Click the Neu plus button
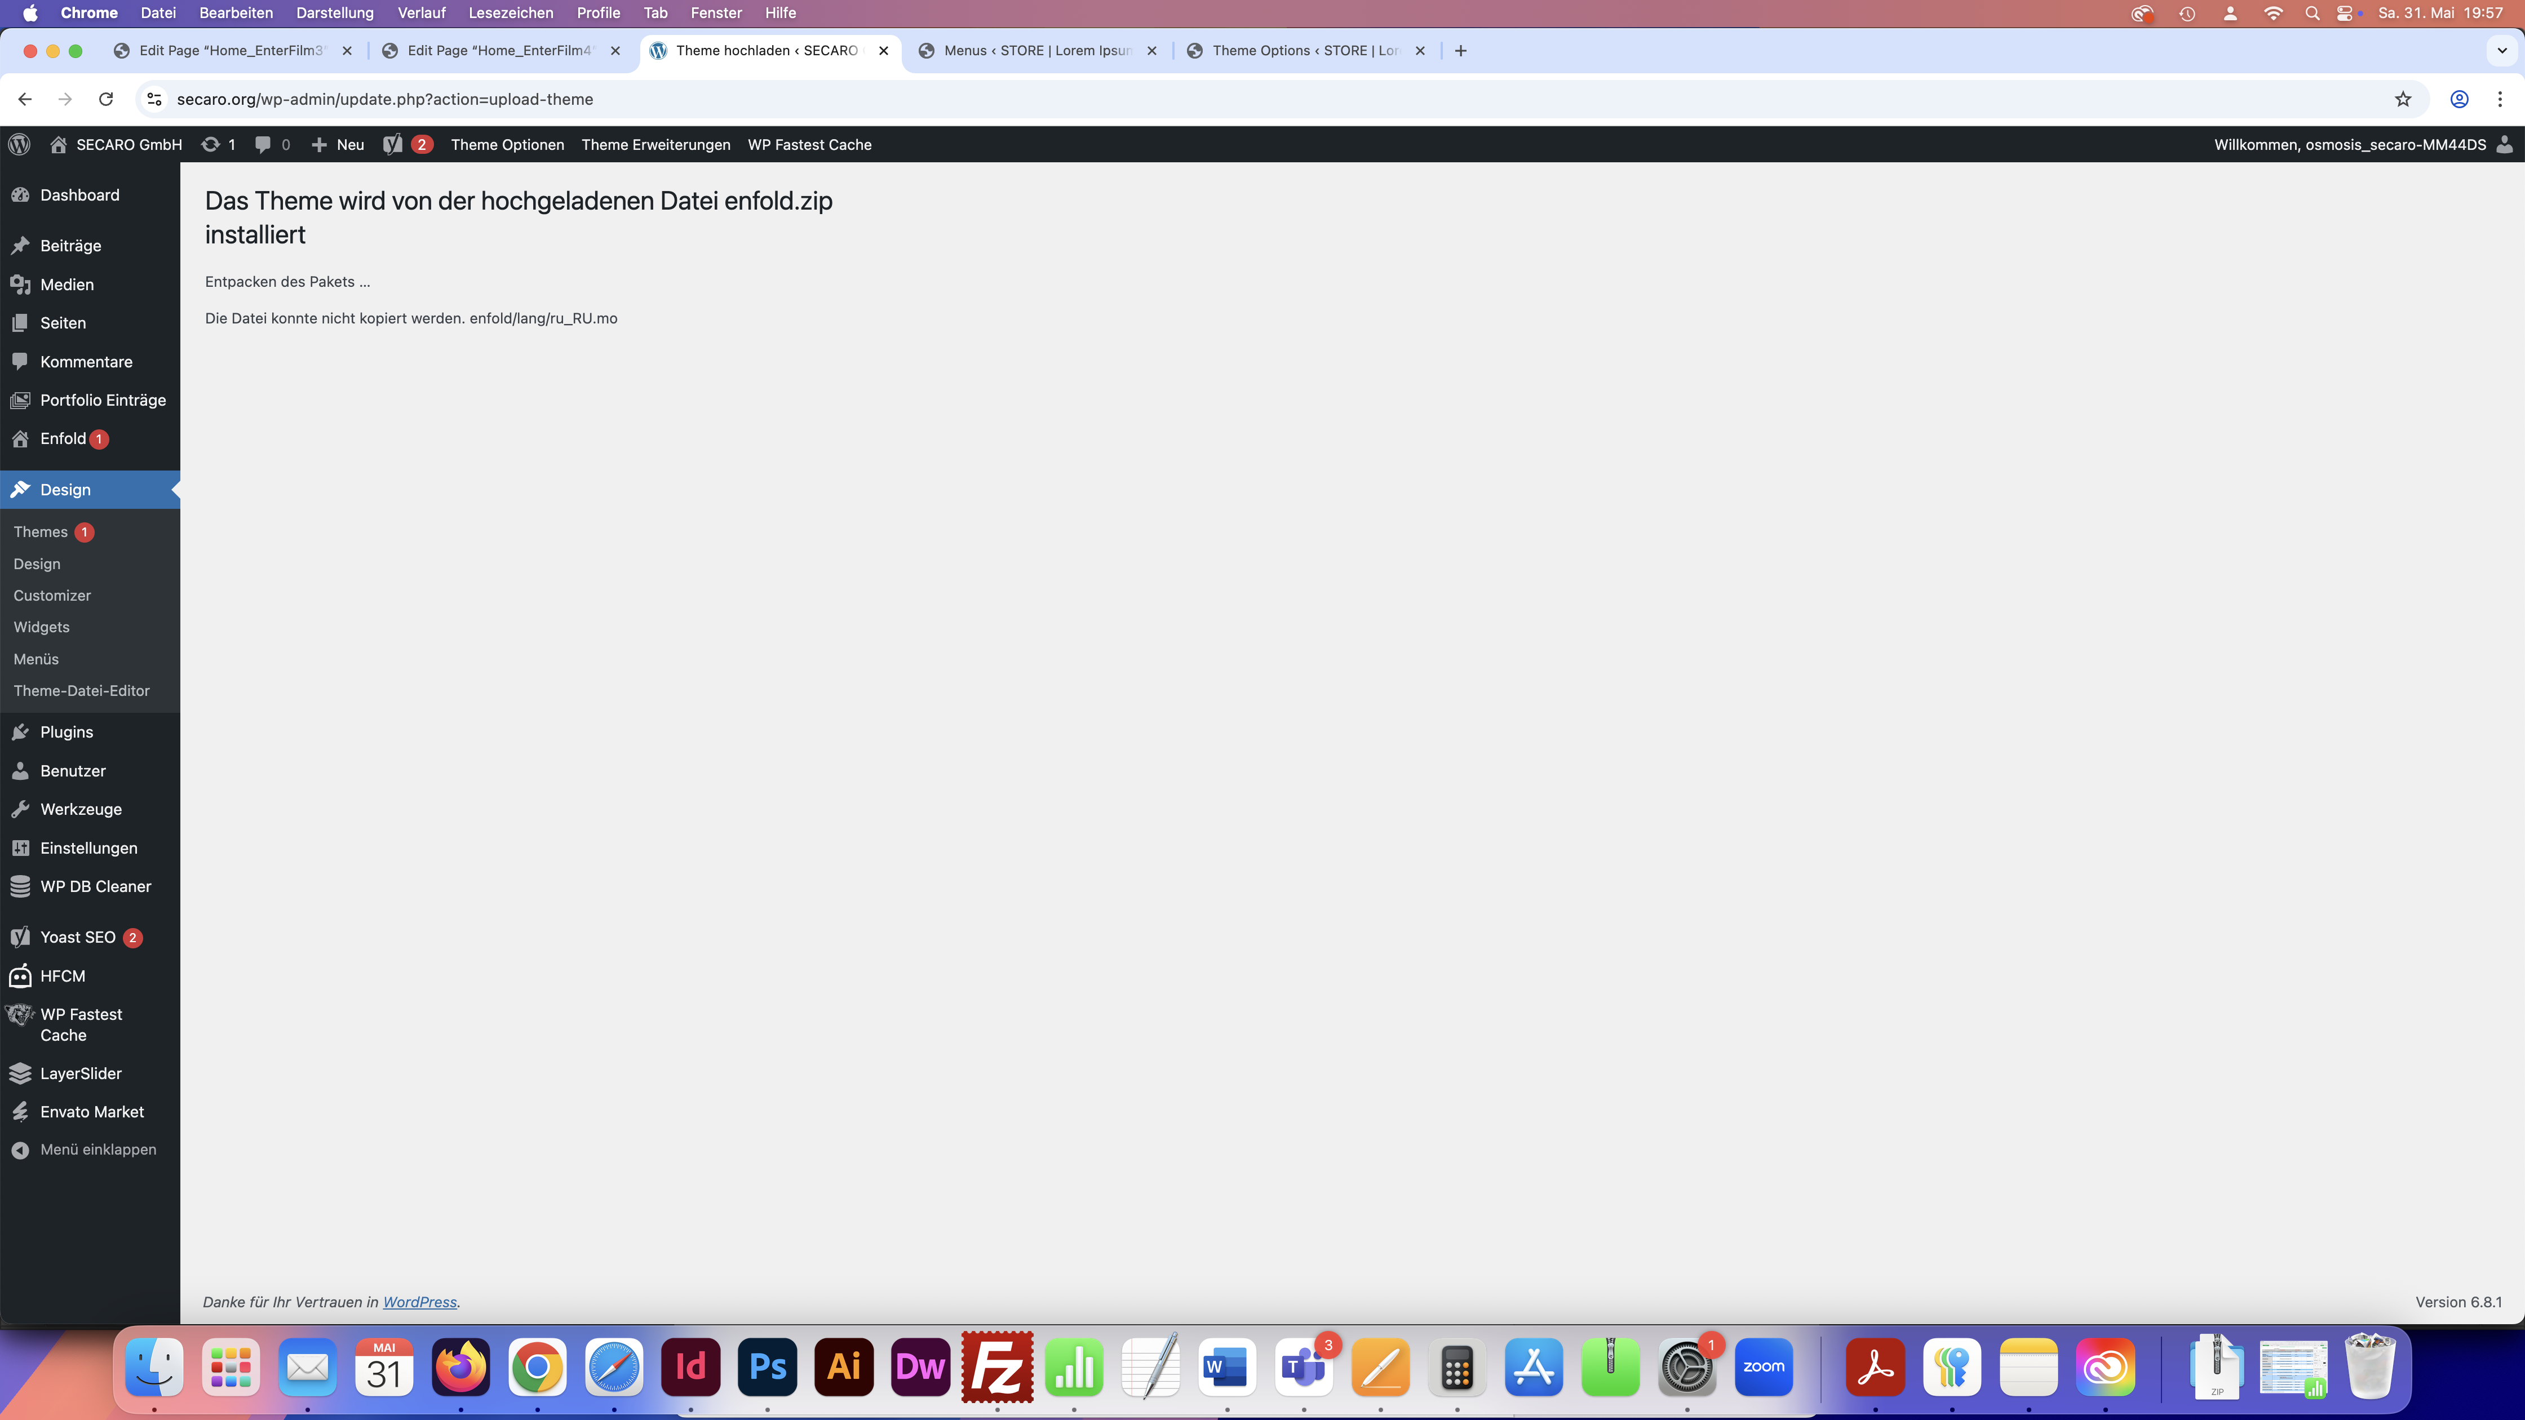Image resolution: width=2525 pixels, height=1420 pixels. 337,144
